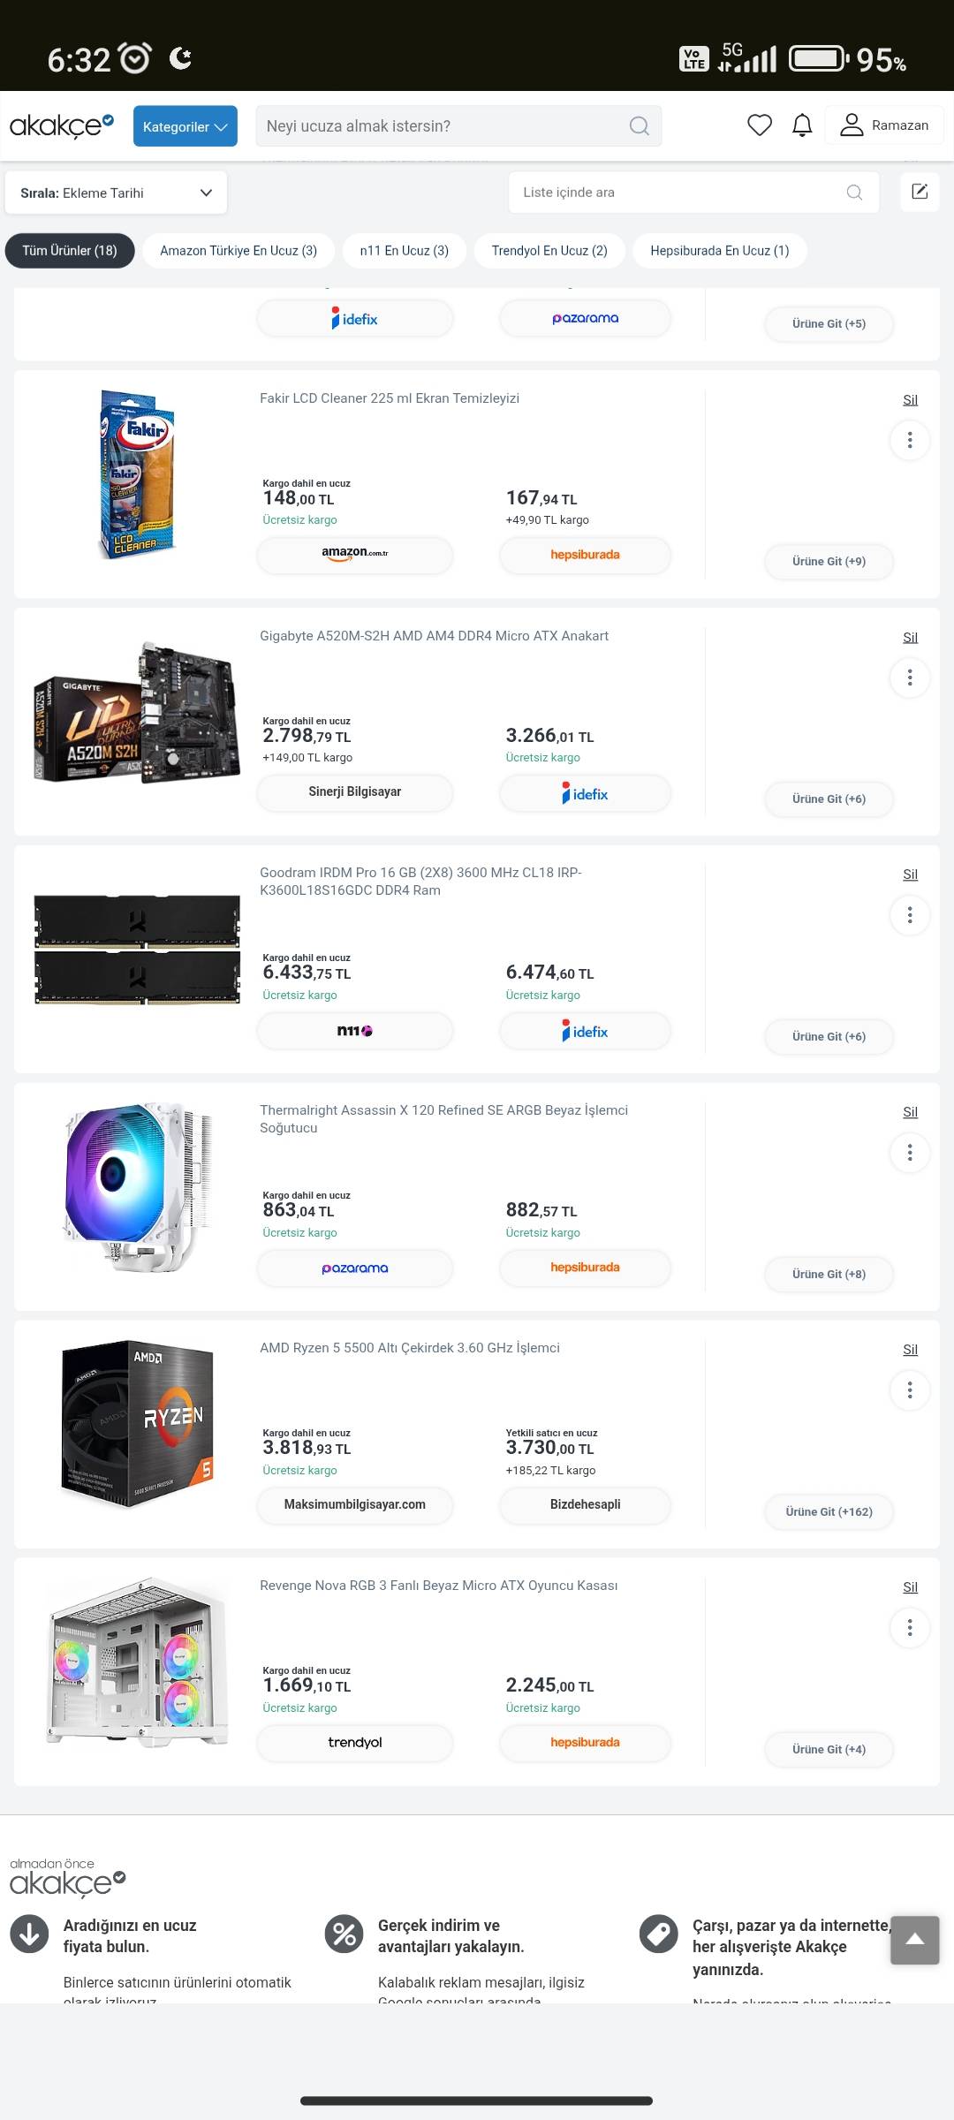Select the Tüm Ürünler (18) tab
Image resolution: width=954 pixels, height=2120 pixels.
[x=70, y=251]
